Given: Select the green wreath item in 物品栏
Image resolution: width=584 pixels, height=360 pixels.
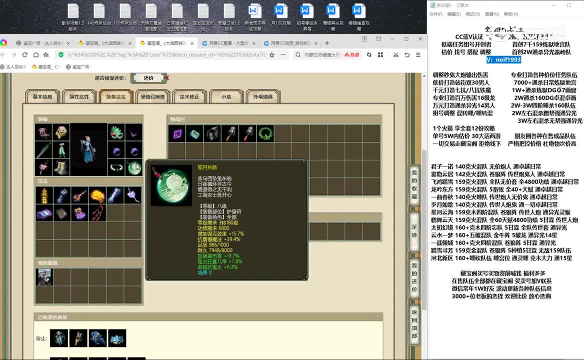Looking at the screenshot, I should click(265, 133).
